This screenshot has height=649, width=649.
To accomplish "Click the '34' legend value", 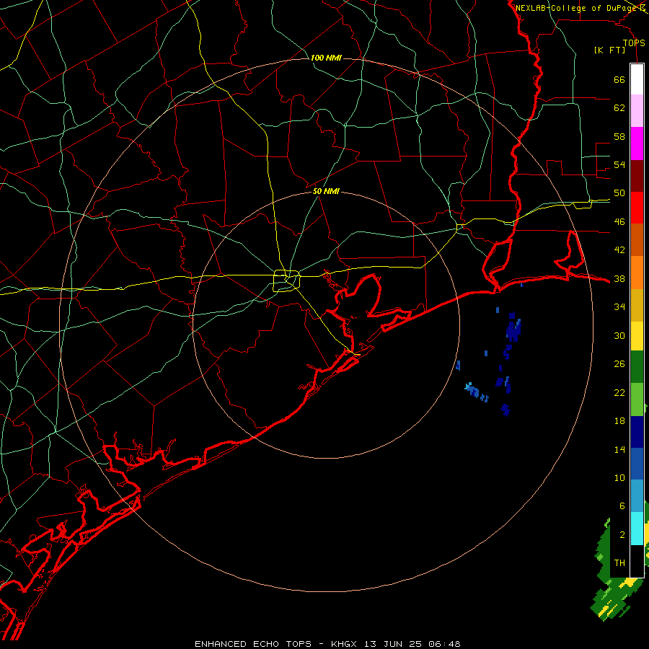I will (x=619, y=307).
